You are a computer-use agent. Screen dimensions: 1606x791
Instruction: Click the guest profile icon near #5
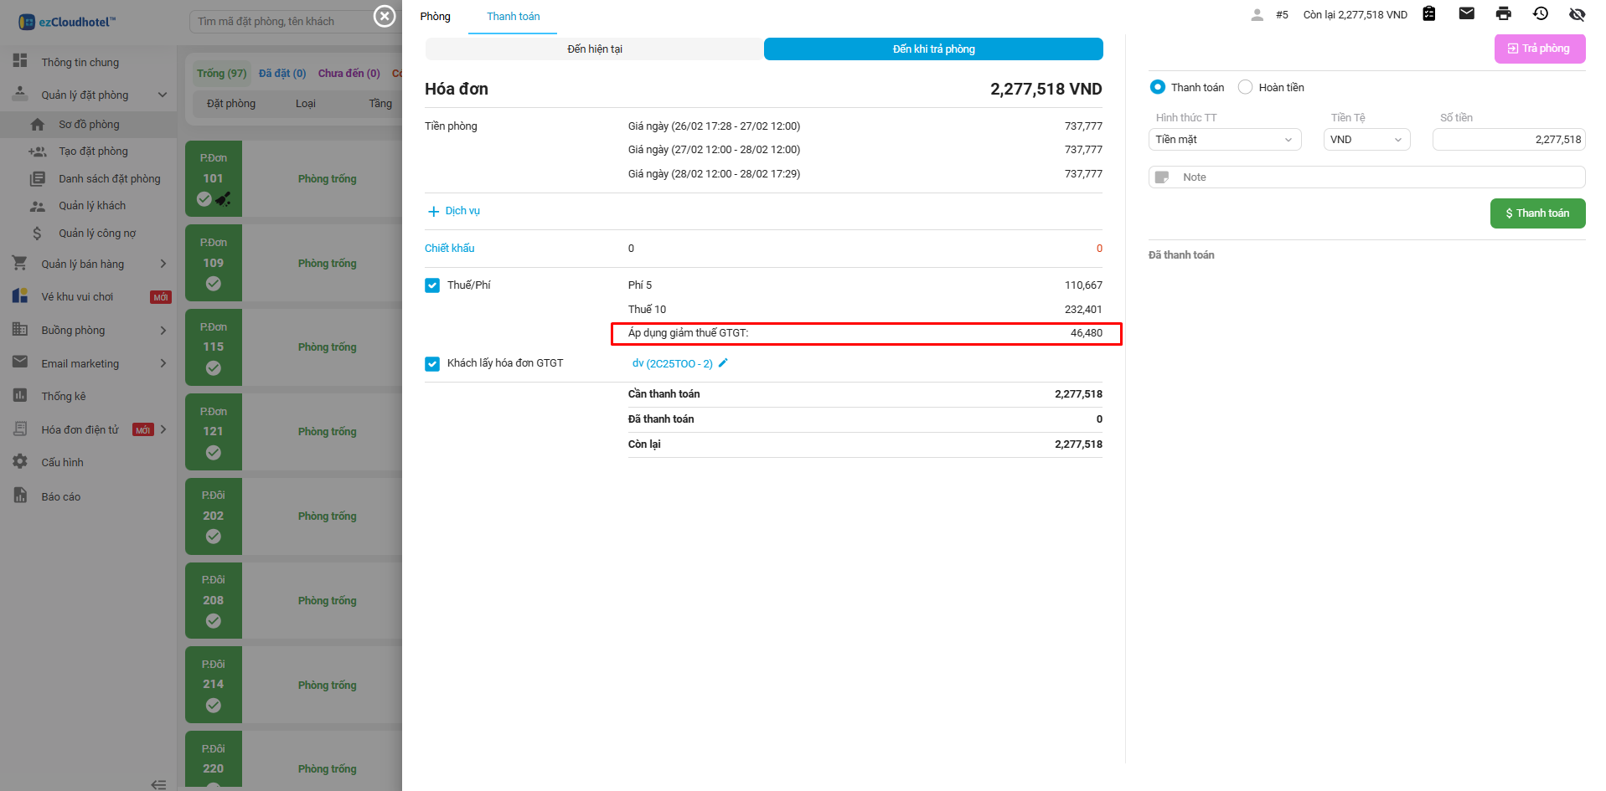point(1257,15)
